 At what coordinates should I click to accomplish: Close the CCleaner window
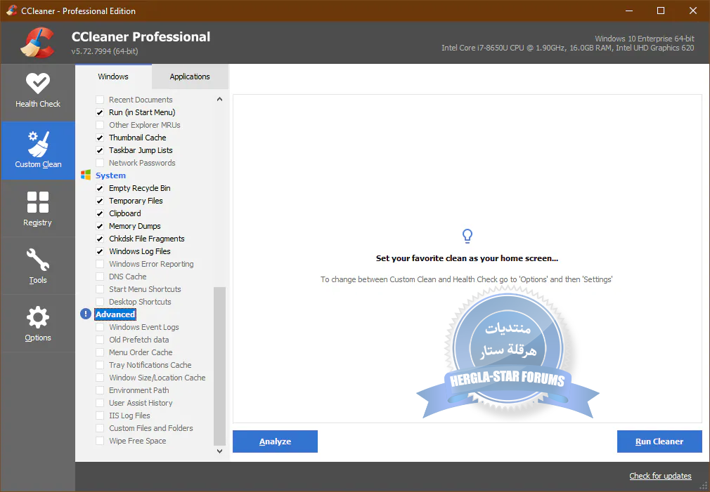[693, 11]
